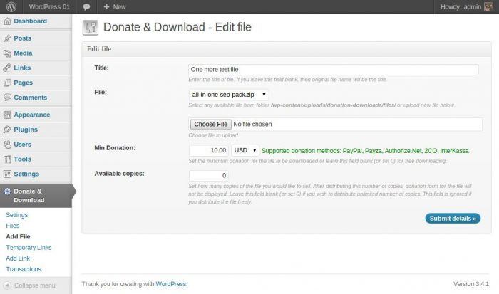Open the Settings submenu link under Donate & Download
The height and width of the screenshot is (294, 499).
click(17, 215)
